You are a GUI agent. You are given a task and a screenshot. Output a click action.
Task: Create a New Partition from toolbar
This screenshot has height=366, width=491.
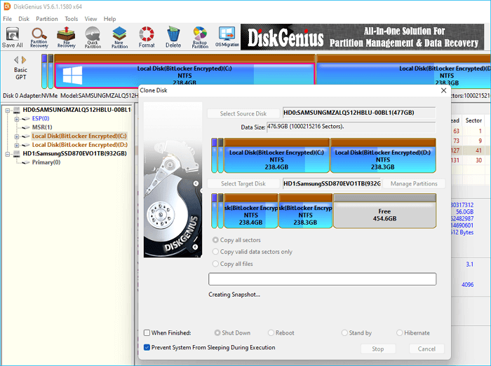pyautogui.click(x=119, y=36)
